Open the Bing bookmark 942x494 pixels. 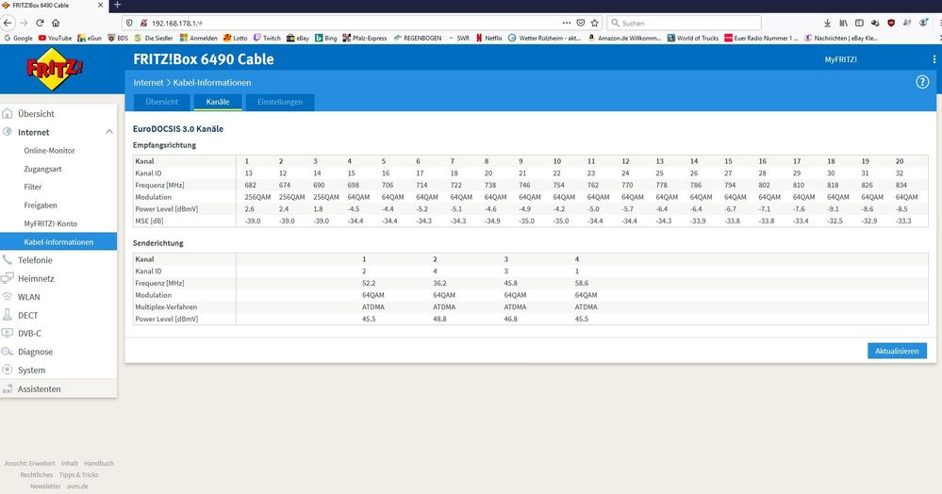[x=326, y=38]
